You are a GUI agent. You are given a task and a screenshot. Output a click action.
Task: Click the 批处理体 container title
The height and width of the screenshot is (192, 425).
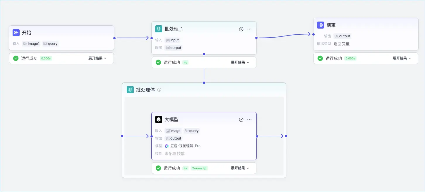click(145, 90)
